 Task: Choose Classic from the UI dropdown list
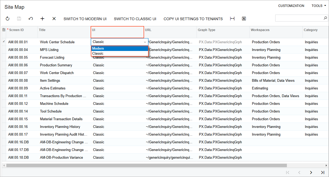click(119, 53)
